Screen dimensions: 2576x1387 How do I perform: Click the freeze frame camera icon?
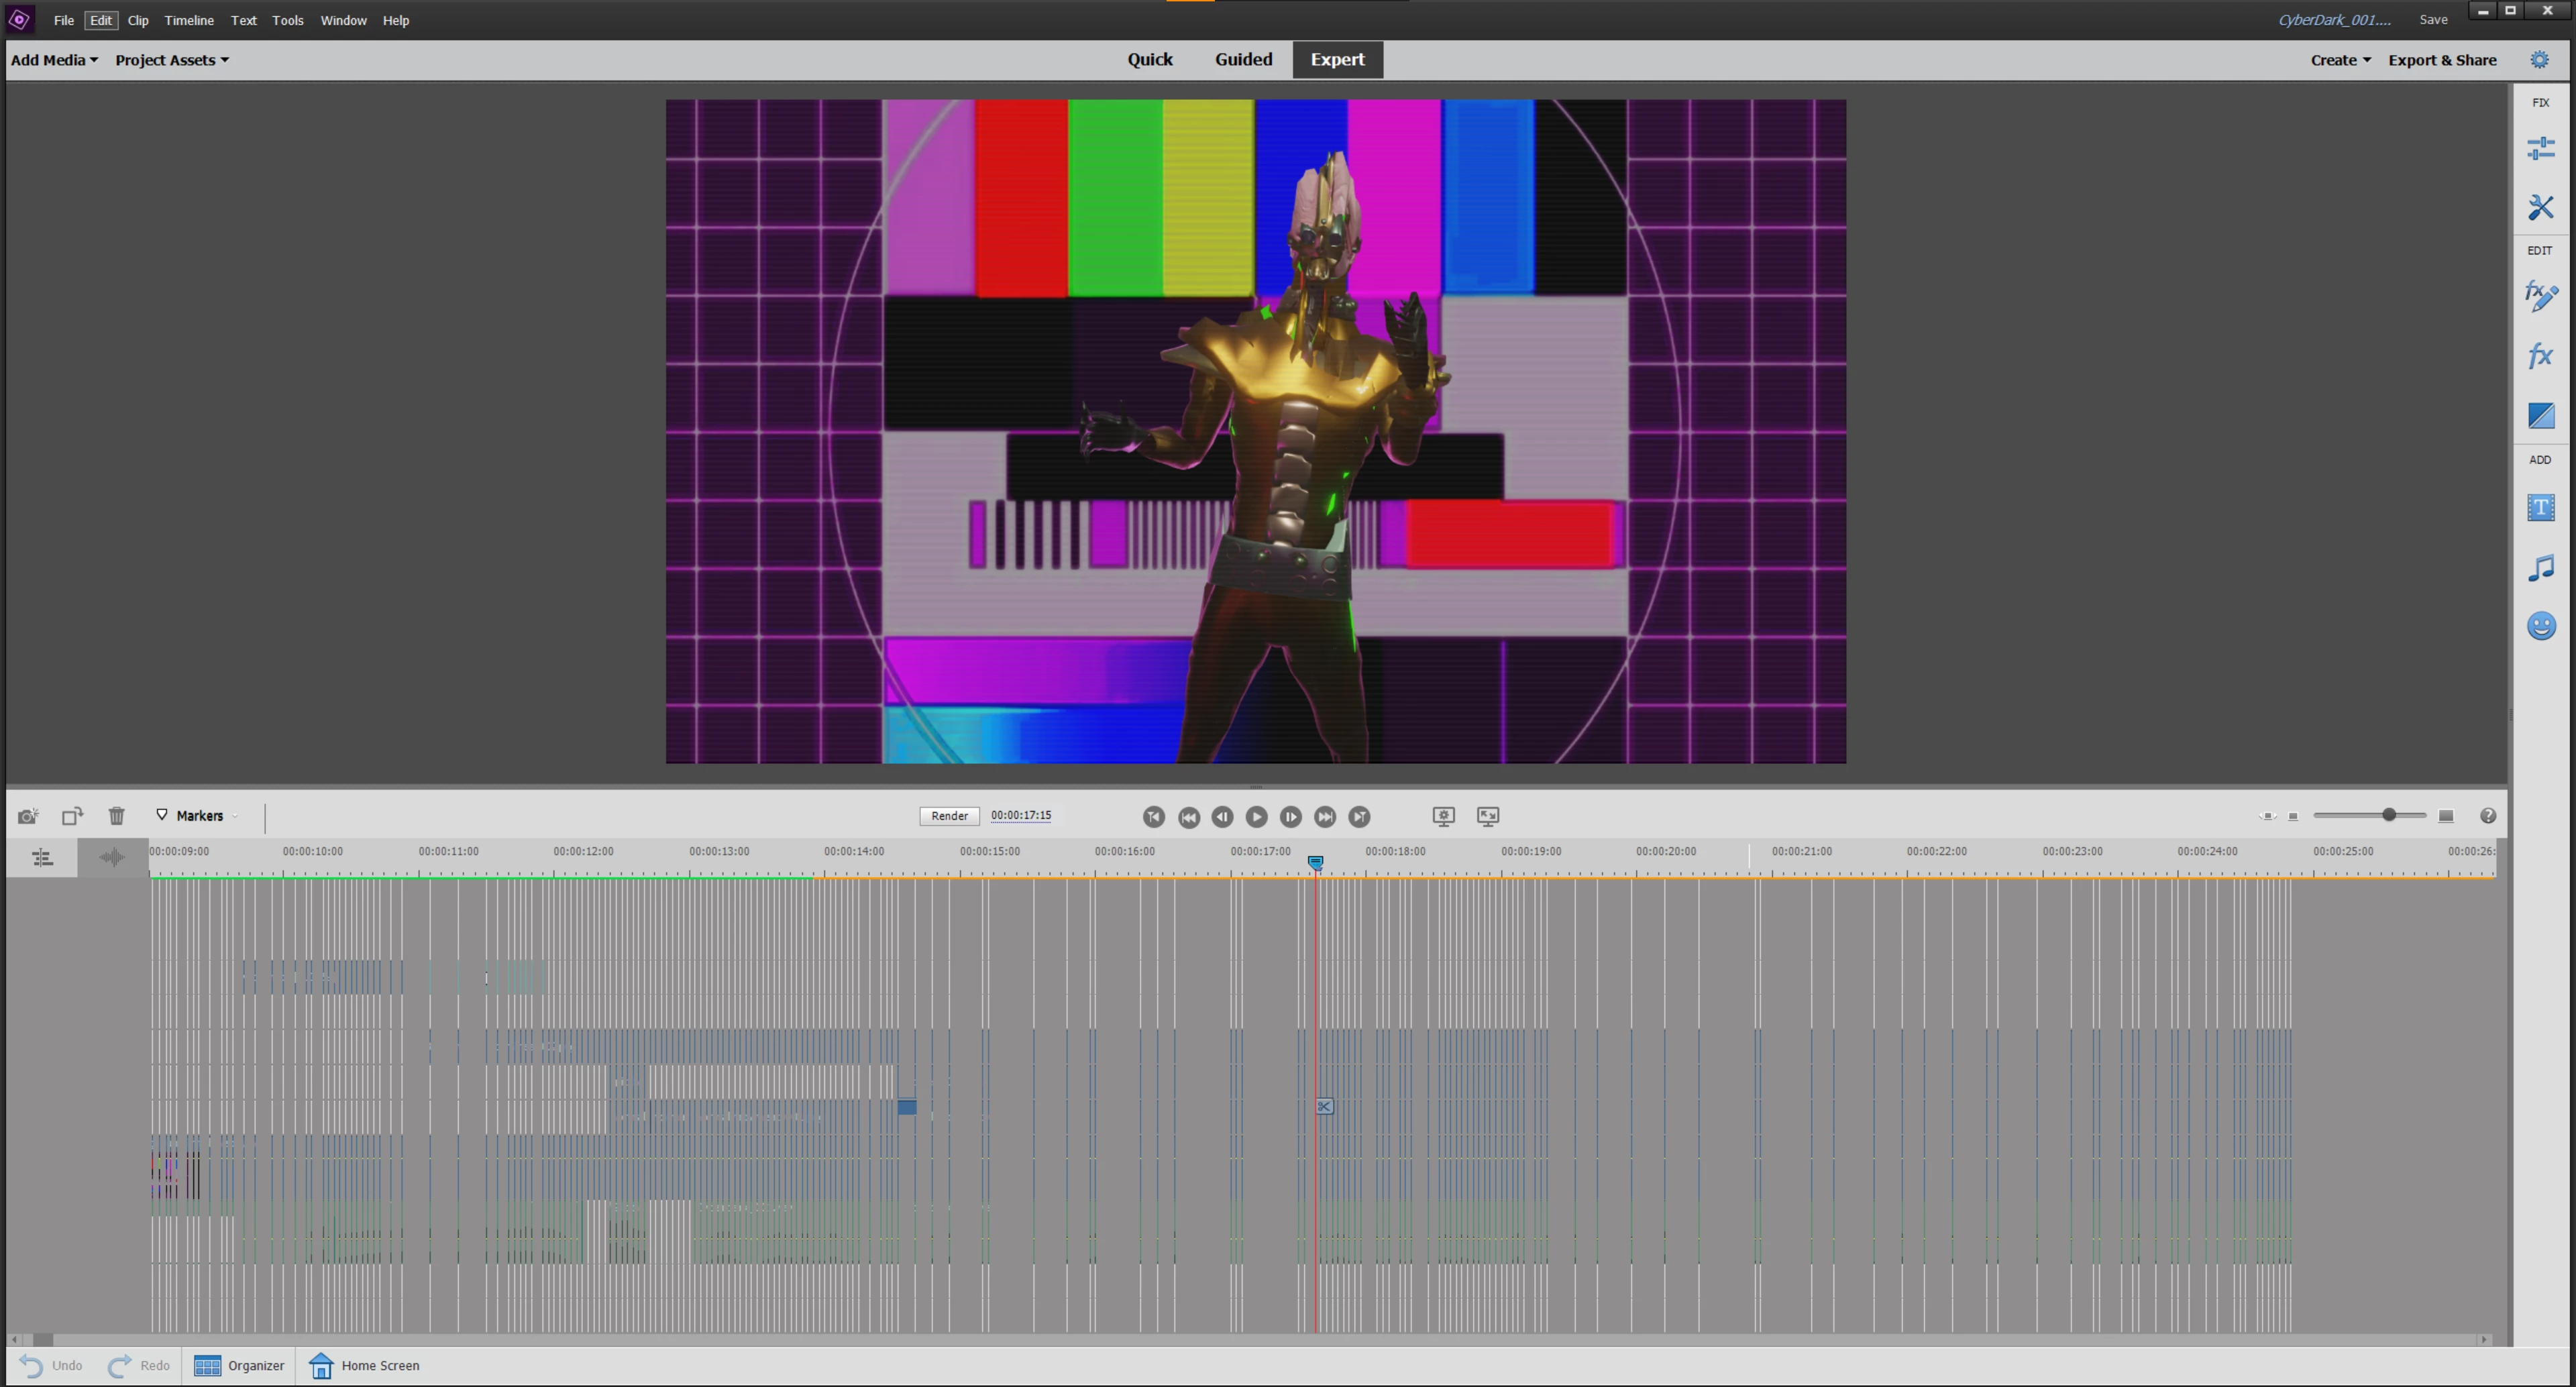click(x=28, y=816)
